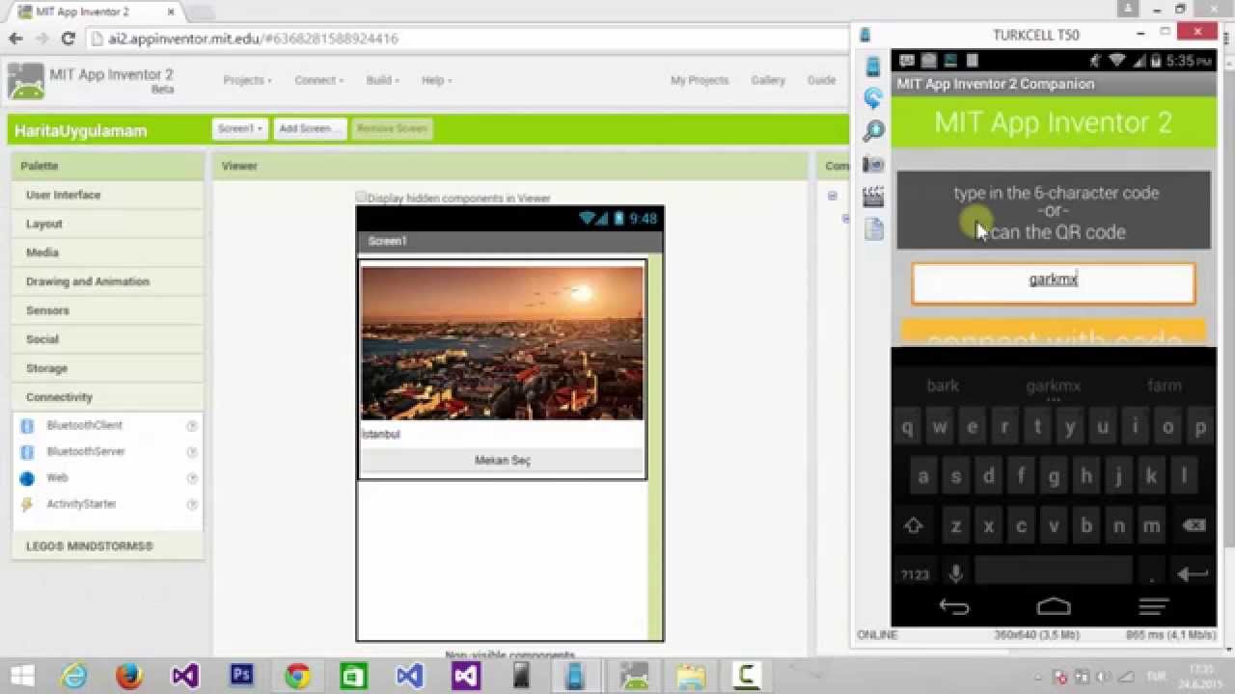Screen dimensions: 1235x694
Task: Choose the 'farm' keyboard suggestion
Action: pos(1164,386)
